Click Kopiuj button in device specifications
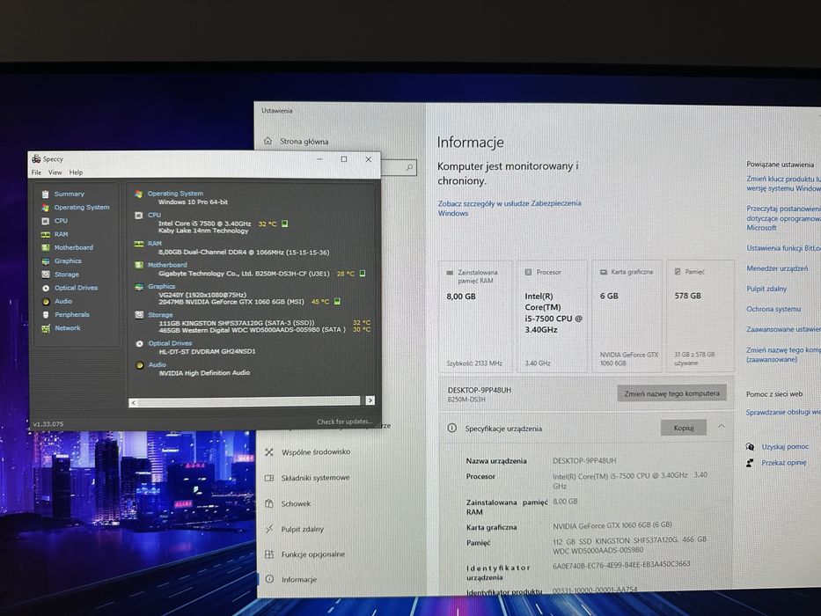This screenshot has height=616, width=821. point(684,428)
